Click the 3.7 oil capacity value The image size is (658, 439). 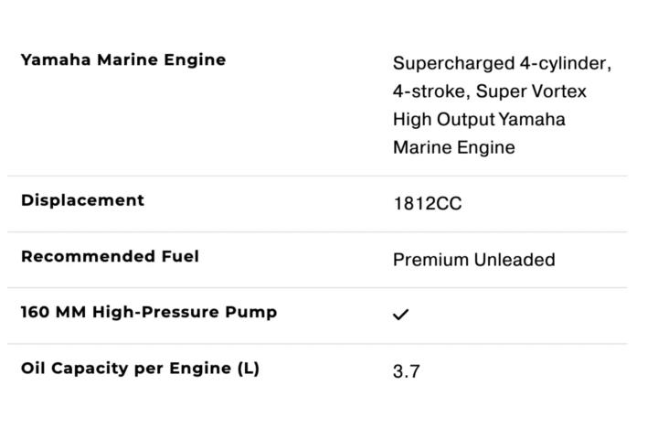[x=406, y=371]
